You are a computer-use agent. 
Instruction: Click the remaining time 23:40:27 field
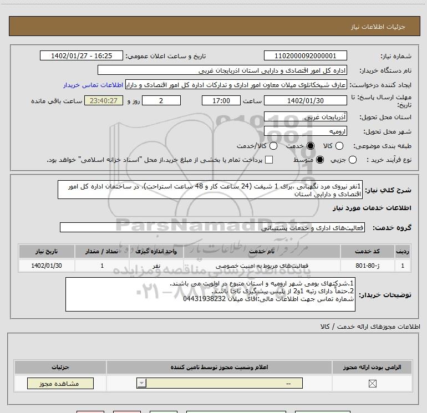click(x=104, y=100)
